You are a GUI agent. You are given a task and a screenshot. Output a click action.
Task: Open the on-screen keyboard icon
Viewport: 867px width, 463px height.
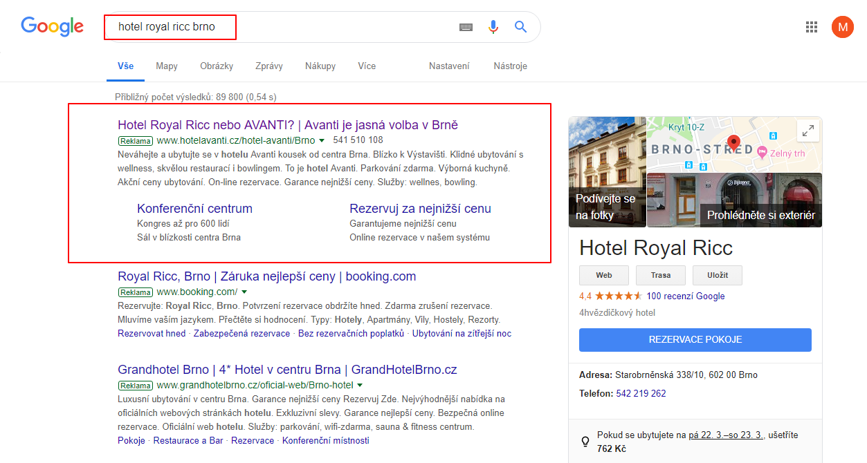point(466,27)
